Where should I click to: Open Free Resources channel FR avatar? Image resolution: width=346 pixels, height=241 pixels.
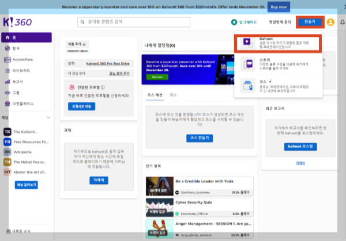point(7,142)
